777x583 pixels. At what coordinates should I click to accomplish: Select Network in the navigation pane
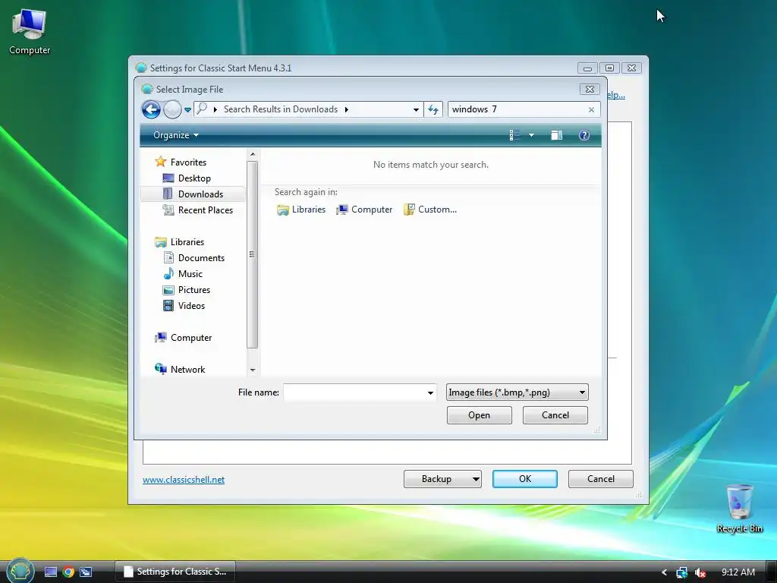tap(187, 370)
